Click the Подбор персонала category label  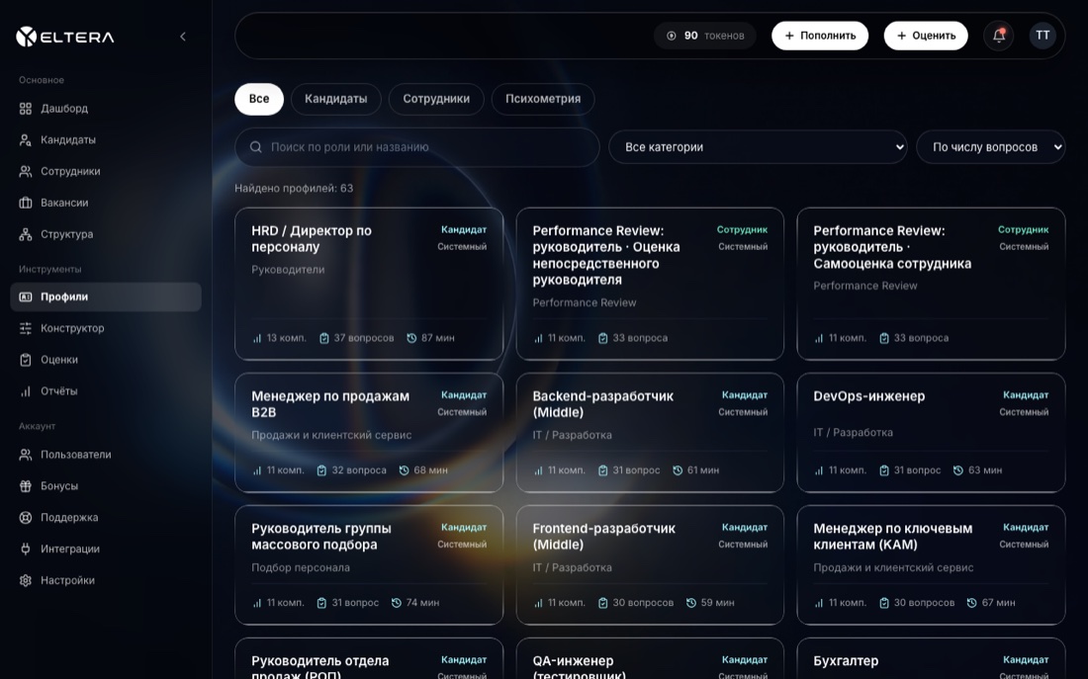point(301,567)
